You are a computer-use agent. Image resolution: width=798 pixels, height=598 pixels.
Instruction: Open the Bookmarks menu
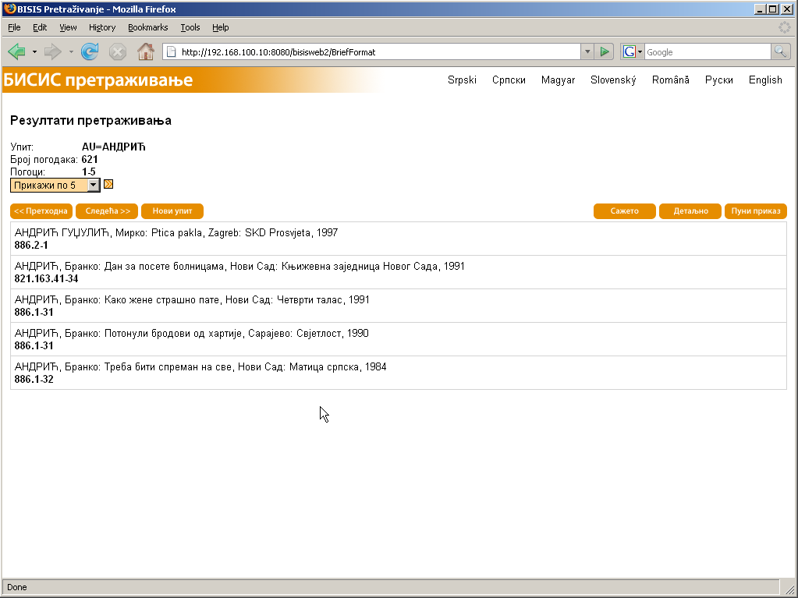(147, 27)
